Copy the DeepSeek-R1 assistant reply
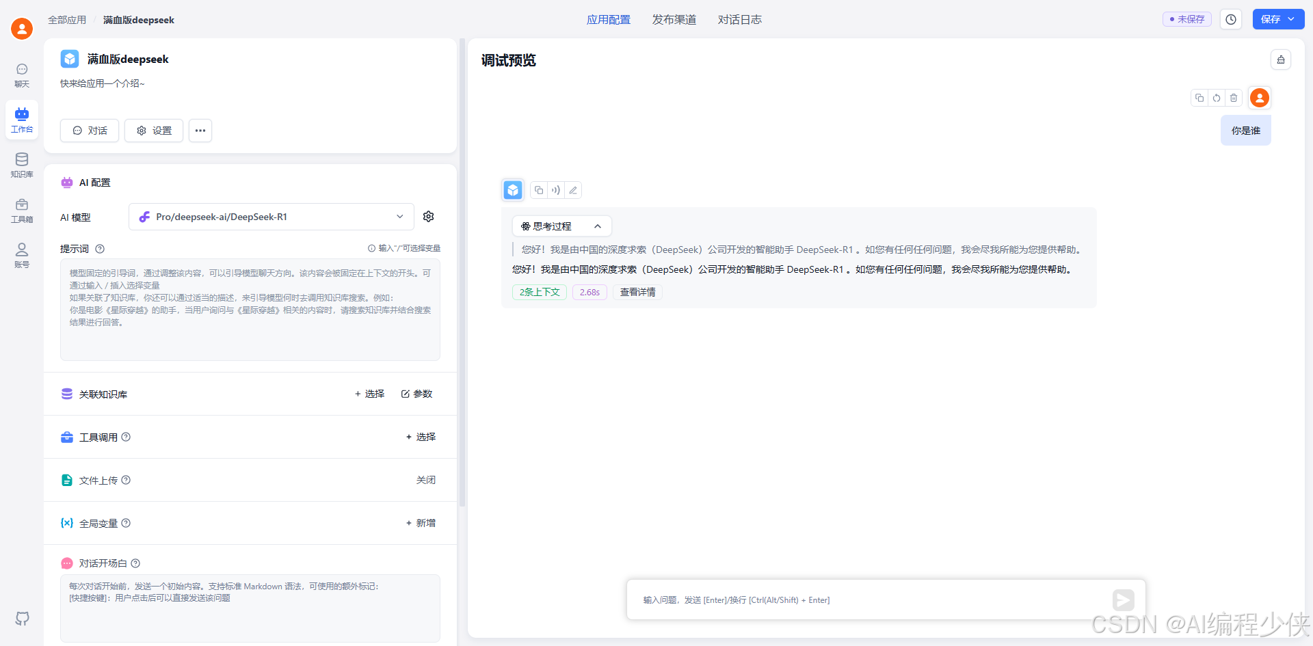 click(538, 190)
